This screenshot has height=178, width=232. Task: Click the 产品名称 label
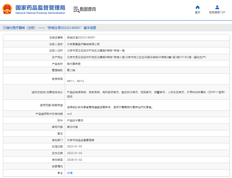(57, 64)
